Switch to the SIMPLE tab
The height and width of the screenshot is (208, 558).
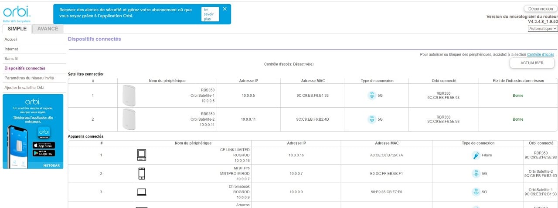tap(17, 29)
